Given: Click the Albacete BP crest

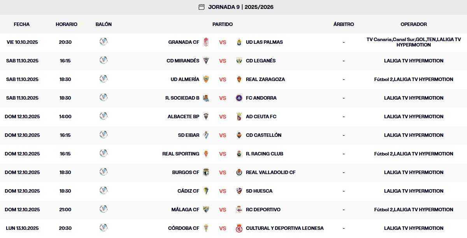Looking at the screenshot, I should click(206, 116).
